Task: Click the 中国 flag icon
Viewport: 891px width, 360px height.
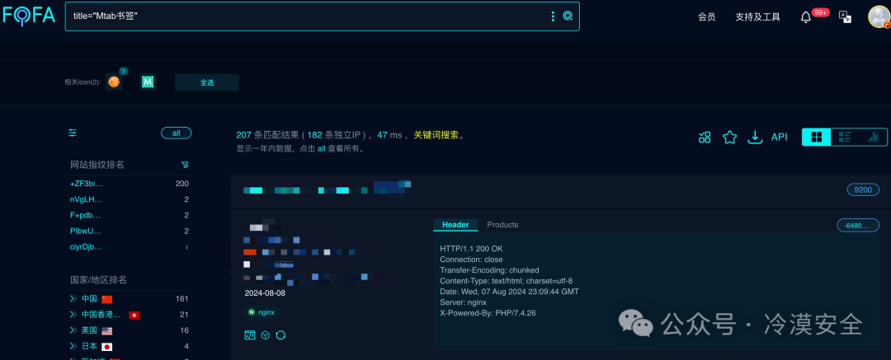Action: pos(106,299)
